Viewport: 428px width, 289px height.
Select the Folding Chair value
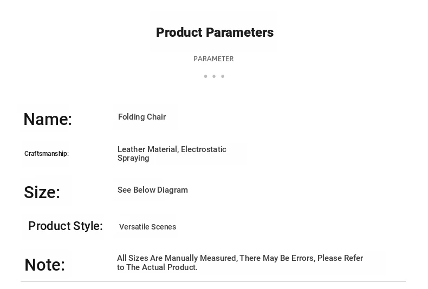(x=142, y=117)
